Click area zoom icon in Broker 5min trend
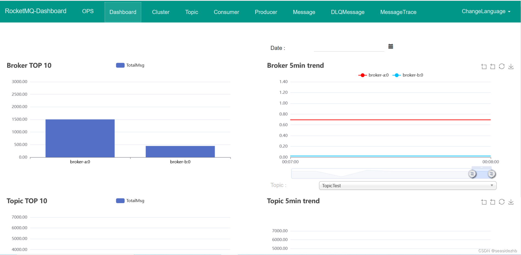 click(484, 66)
